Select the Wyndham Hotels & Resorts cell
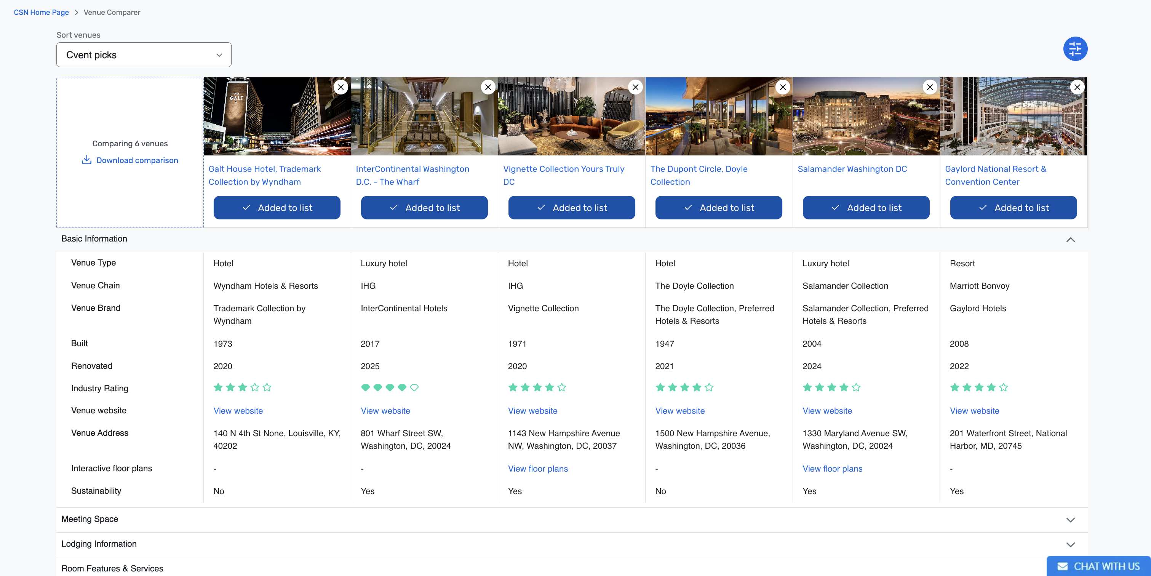 265,286
